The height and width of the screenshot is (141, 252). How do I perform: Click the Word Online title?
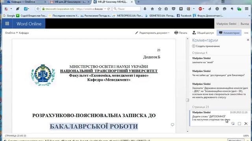(29, 24)
